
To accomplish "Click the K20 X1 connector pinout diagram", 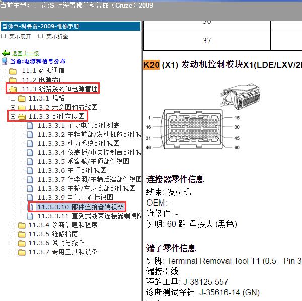I will 194,129.
